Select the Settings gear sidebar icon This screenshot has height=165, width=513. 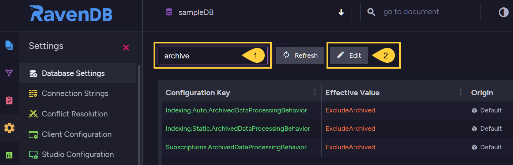click(x=9, y=128)
